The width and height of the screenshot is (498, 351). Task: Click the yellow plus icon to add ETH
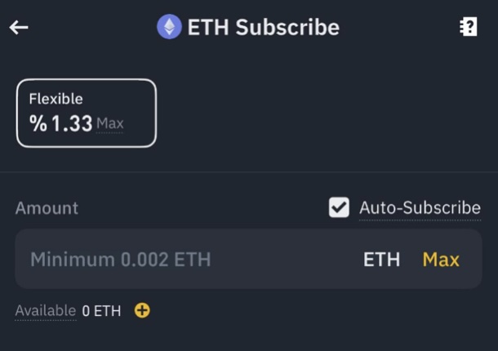click(x=142, y=310)
